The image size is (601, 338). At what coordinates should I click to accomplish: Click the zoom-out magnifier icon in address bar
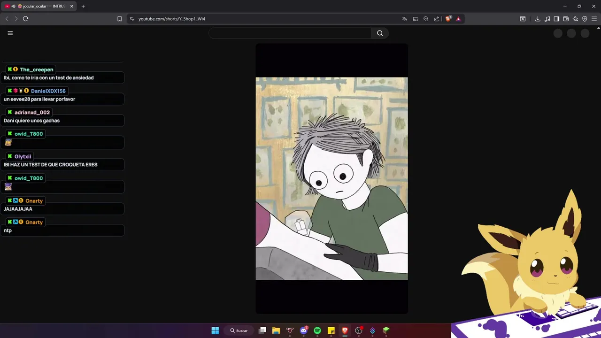[x=426, y=19]
